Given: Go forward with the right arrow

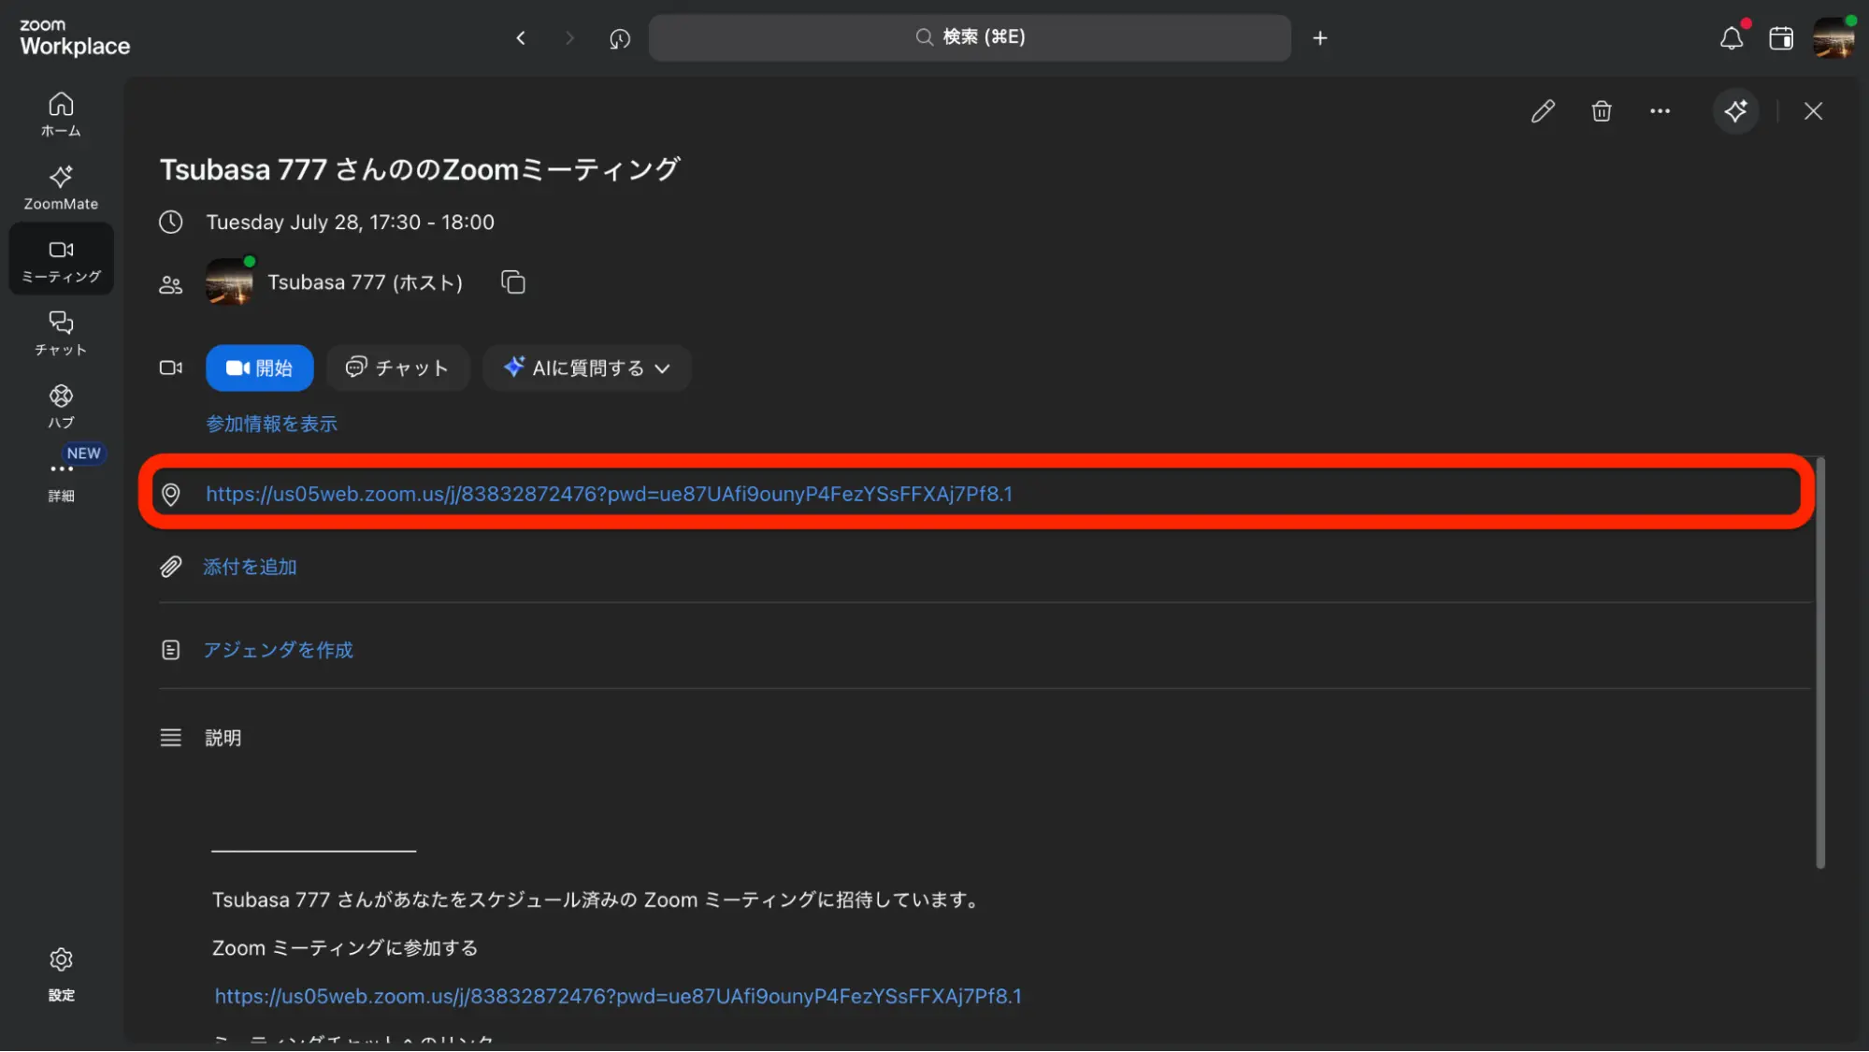Looking at the screenshot, I should tap(569, 37).
